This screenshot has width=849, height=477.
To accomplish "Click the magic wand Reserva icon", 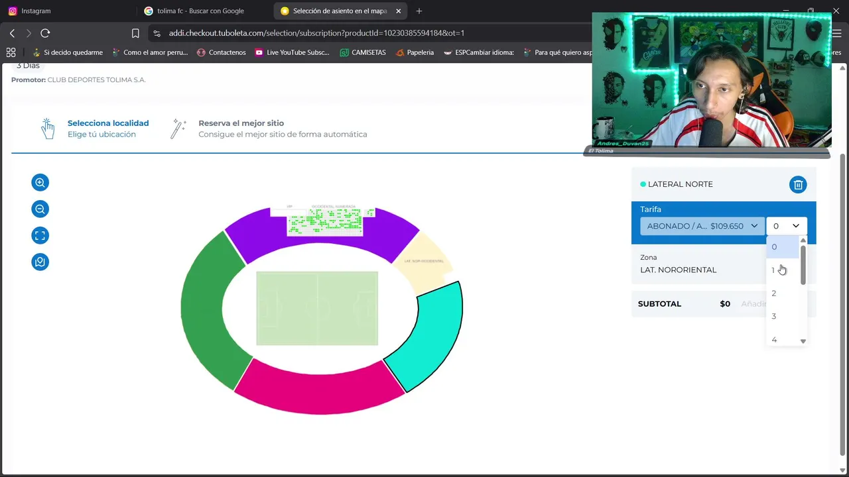I will pos(178,129).
